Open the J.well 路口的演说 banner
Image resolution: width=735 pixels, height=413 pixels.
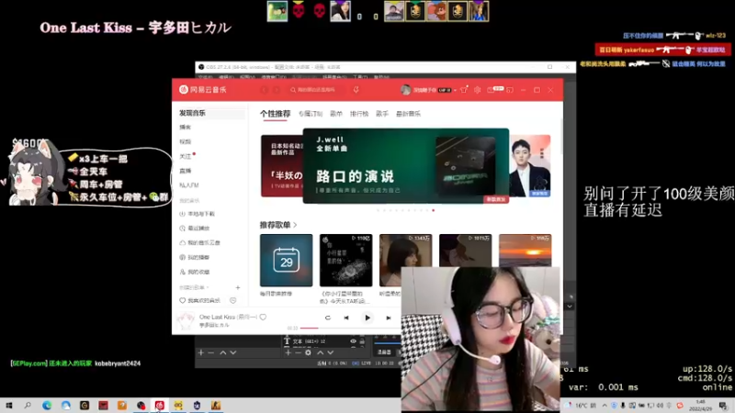pos(405,166)
